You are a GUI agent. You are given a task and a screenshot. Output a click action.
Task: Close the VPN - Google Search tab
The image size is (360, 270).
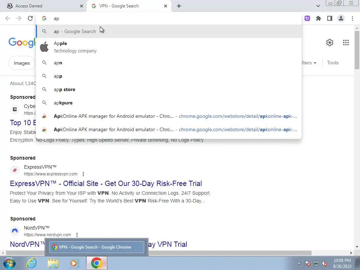166,6
